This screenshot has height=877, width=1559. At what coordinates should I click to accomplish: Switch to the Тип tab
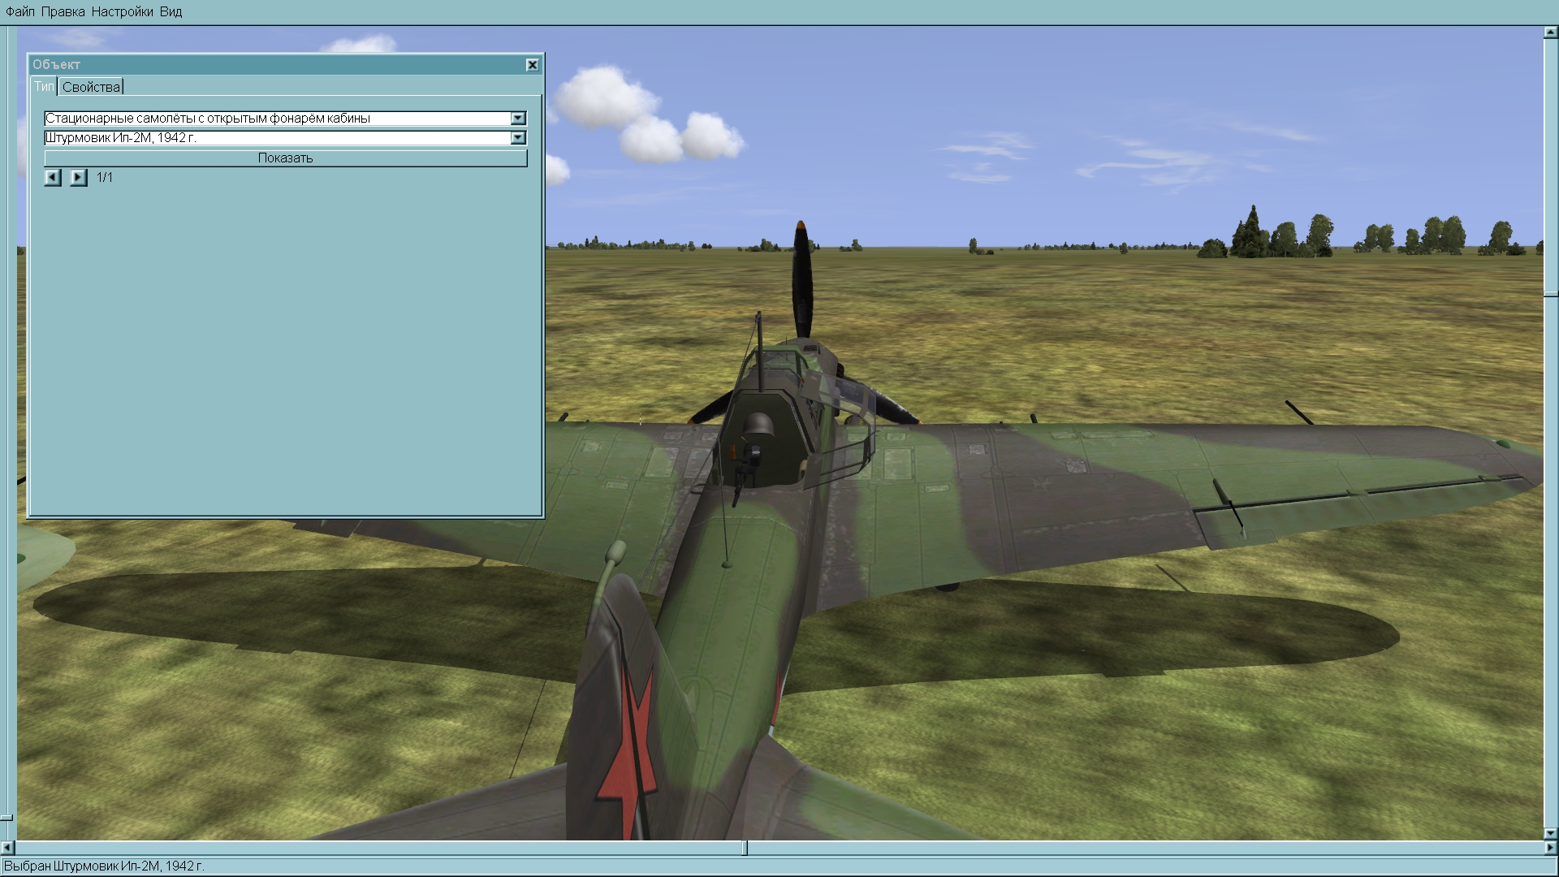(44, 86)
